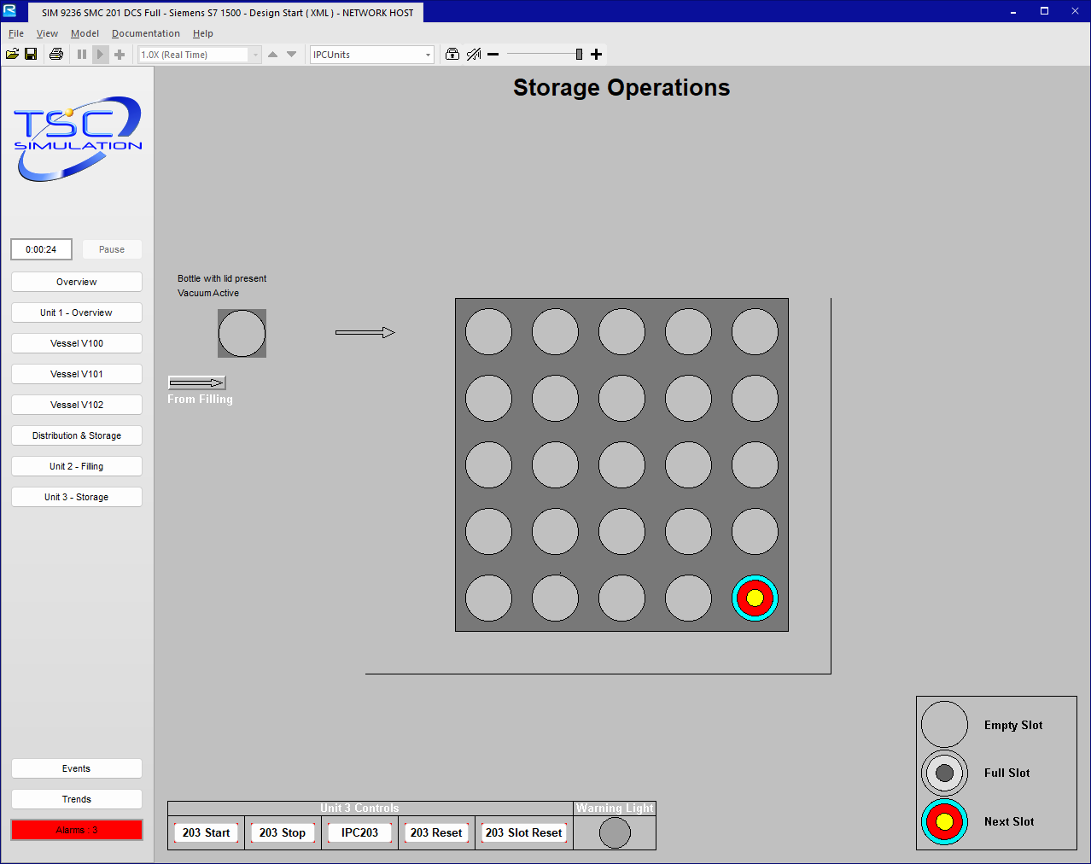The width and height of the screenshot is (1091, 864).
Task: Click the 203 Start control
Action: (206, 832)
